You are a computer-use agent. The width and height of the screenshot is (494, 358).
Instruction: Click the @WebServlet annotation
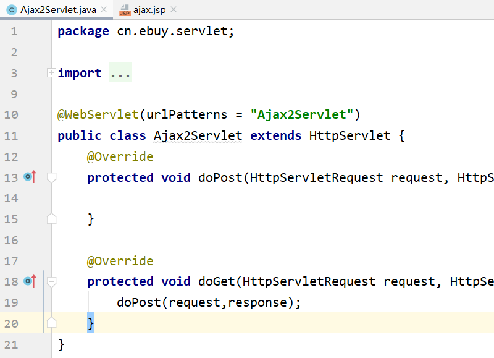(x=98, y=114)
